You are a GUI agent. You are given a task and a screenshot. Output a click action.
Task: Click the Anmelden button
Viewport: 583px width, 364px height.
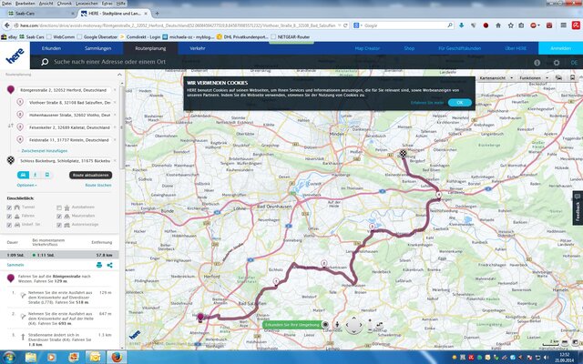pyautogui.click(x=560, y=48)
